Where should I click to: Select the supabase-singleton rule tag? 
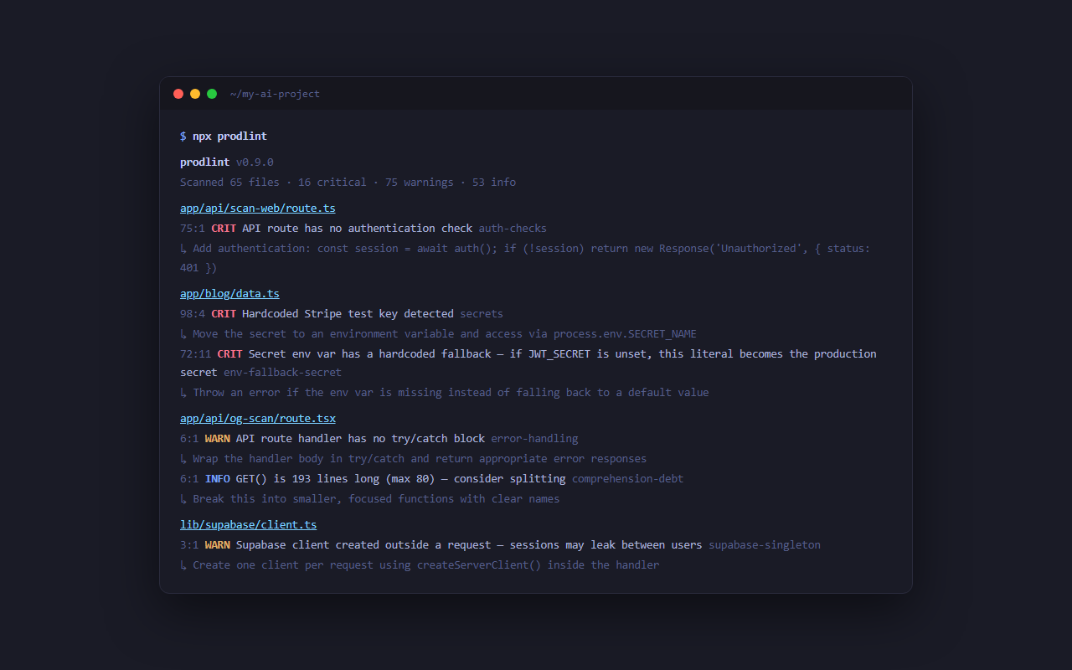(764, 544)
